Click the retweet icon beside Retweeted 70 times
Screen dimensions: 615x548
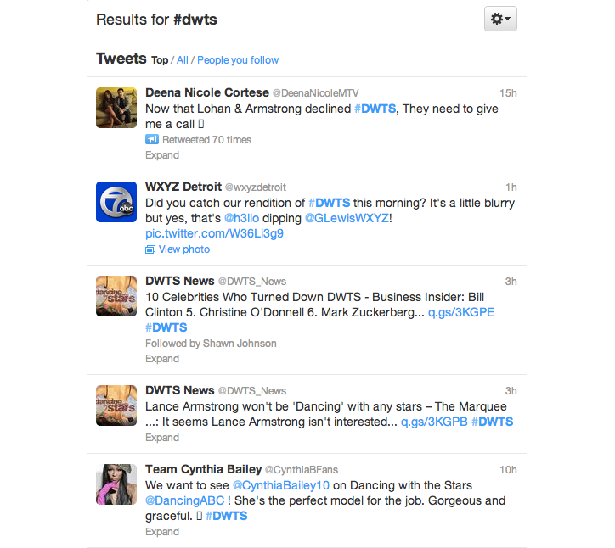tap(152, 139)
